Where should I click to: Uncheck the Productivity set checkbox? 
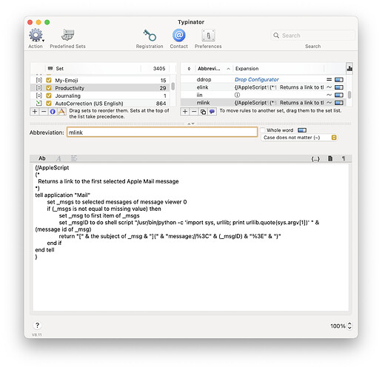(x=49, y=88)
